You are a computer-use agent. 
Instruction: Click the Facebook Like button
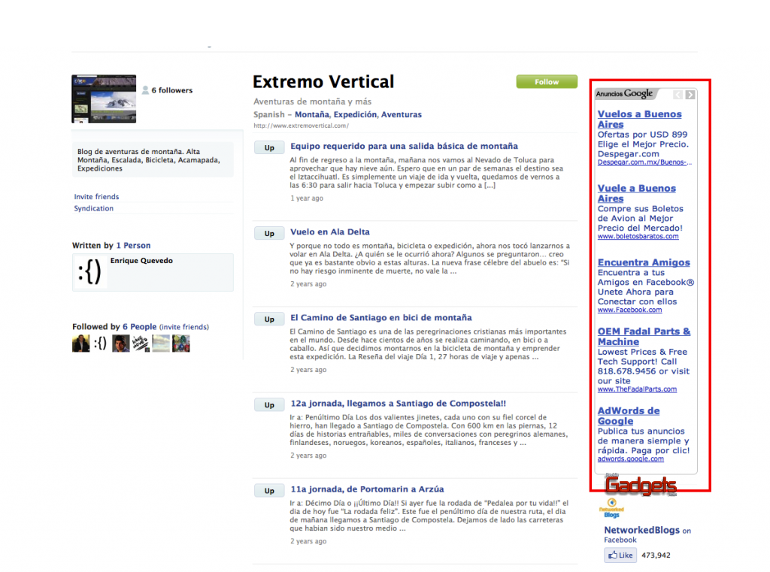click(x=620, y=555)
